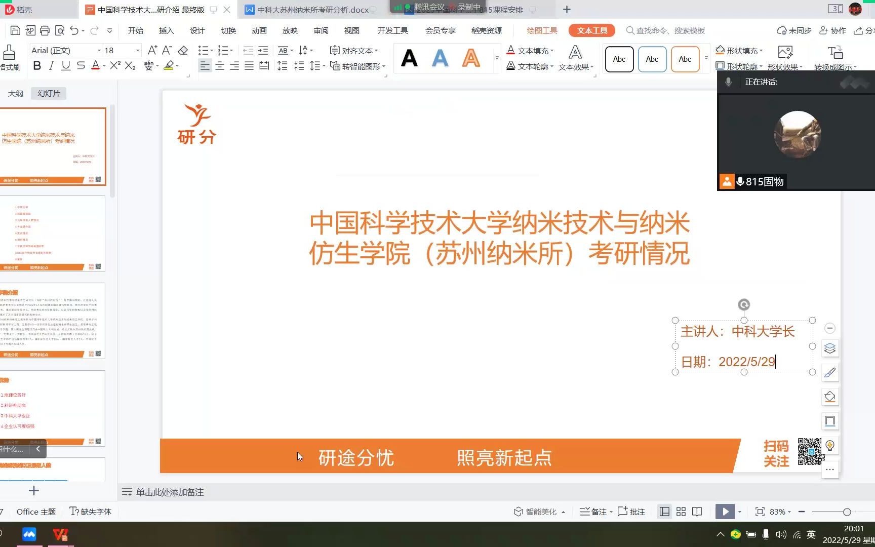875x547 pixels.
Task: Toggle Subscript formatting
Action: click(130, 65)
